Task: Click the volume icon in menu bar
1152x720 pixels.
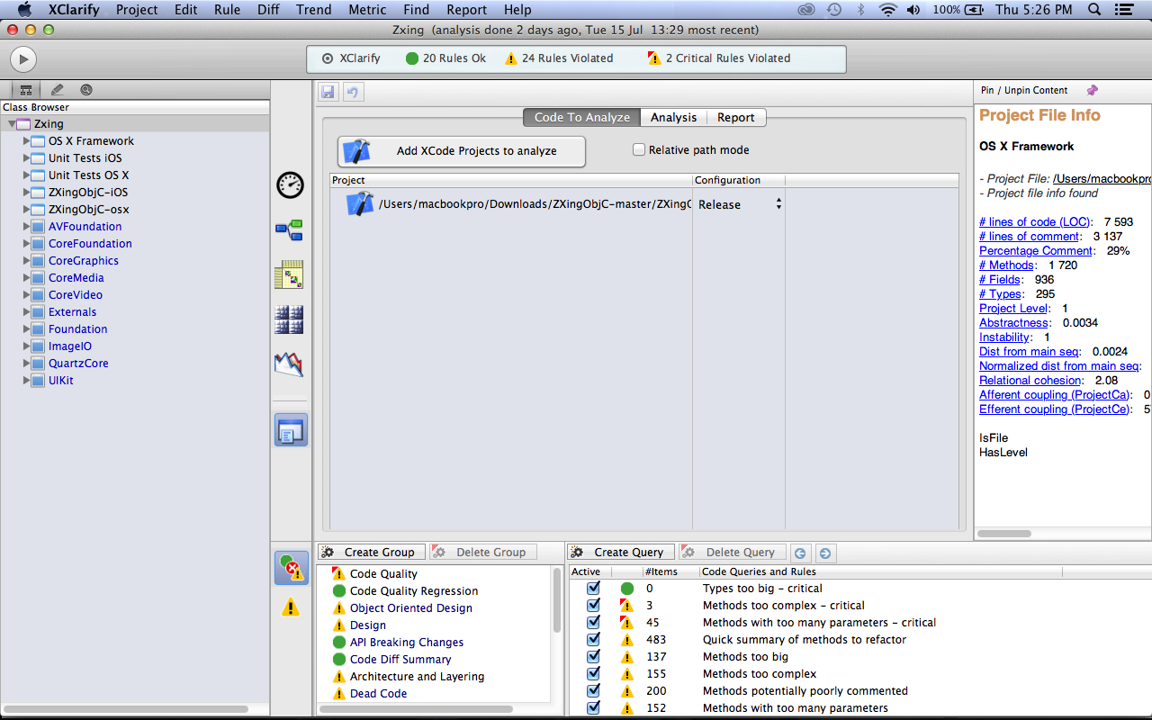Action: [x=913, y=10]
